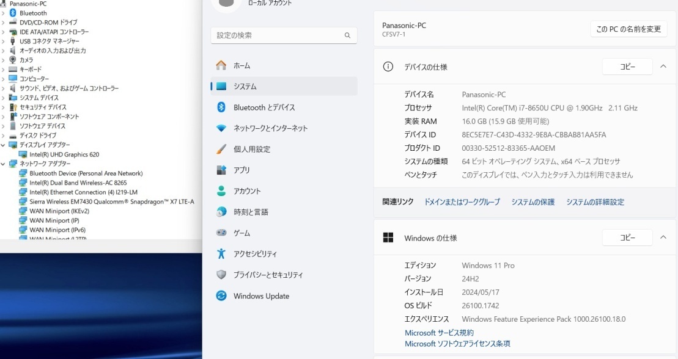Viewport: 678px width, 359px height.
Task: Click the Windows logo beside Windows の仕様
Action: coord(388,238)
